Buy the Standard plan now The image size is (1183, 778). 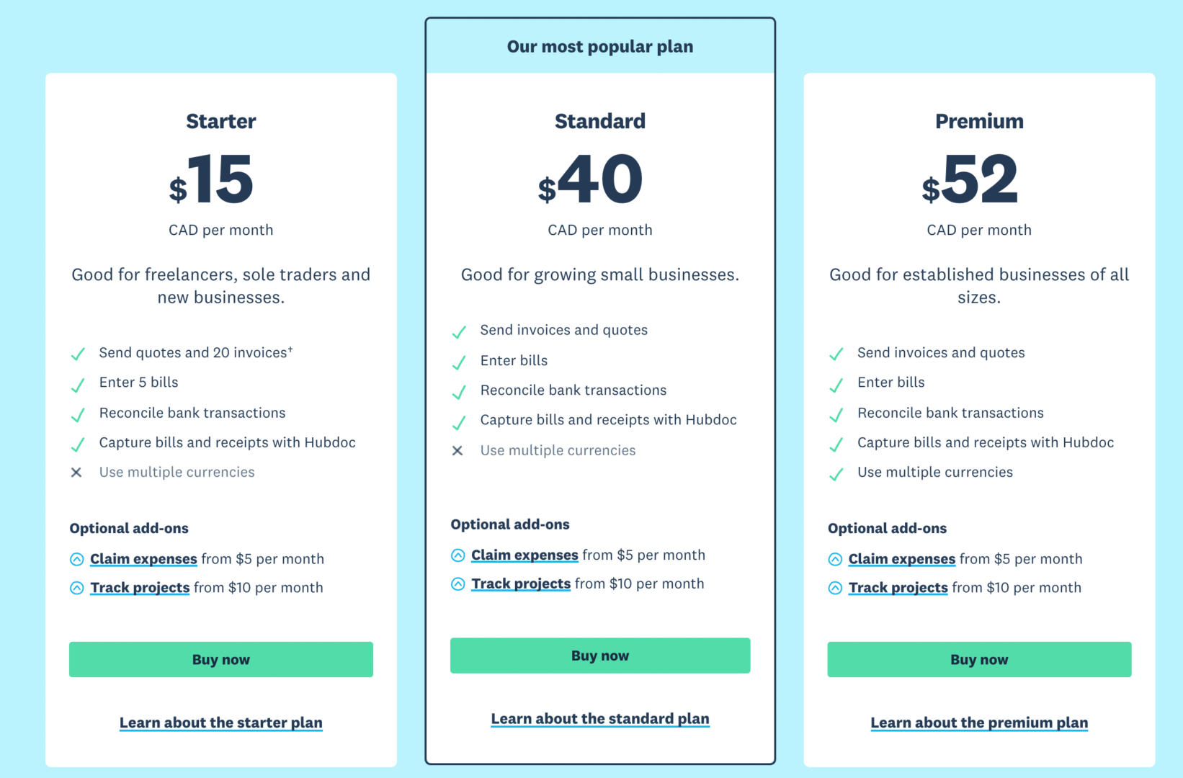600,656
